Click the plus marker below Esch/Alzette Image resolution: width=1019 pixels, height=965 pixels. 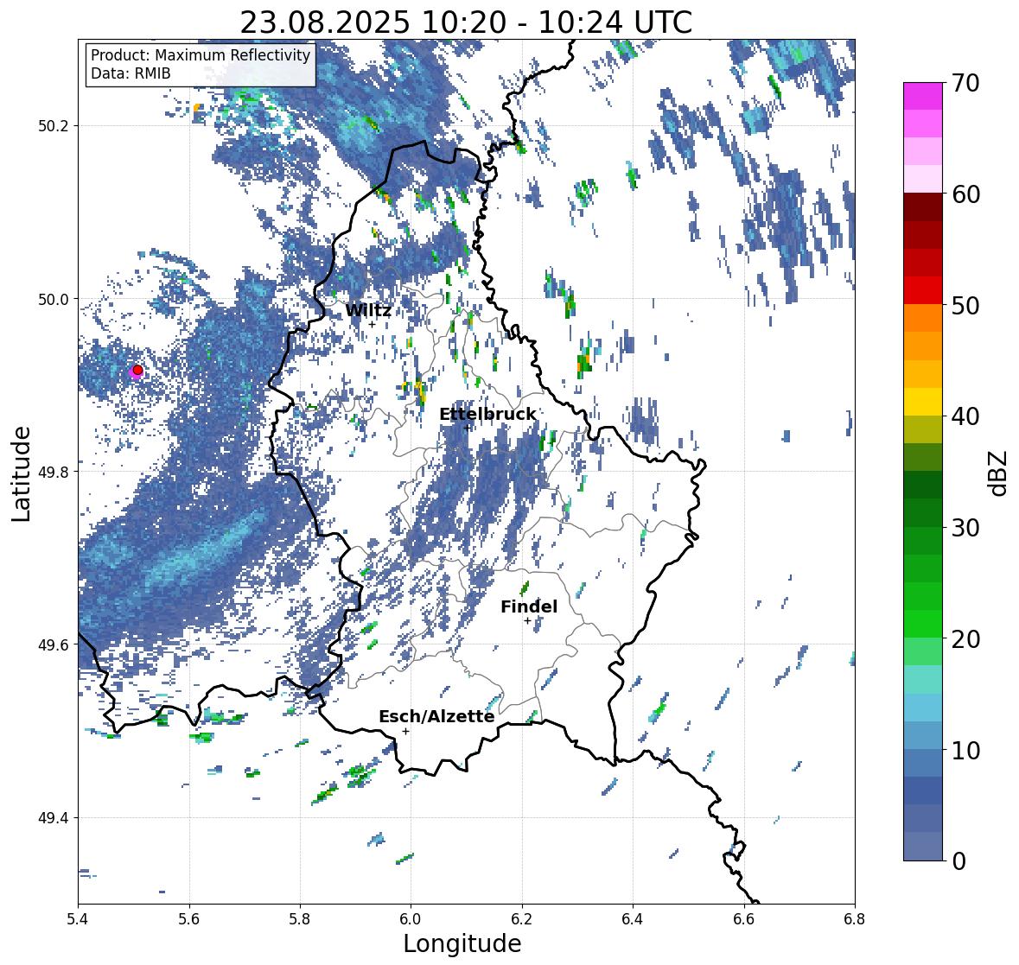coord(405,731)
